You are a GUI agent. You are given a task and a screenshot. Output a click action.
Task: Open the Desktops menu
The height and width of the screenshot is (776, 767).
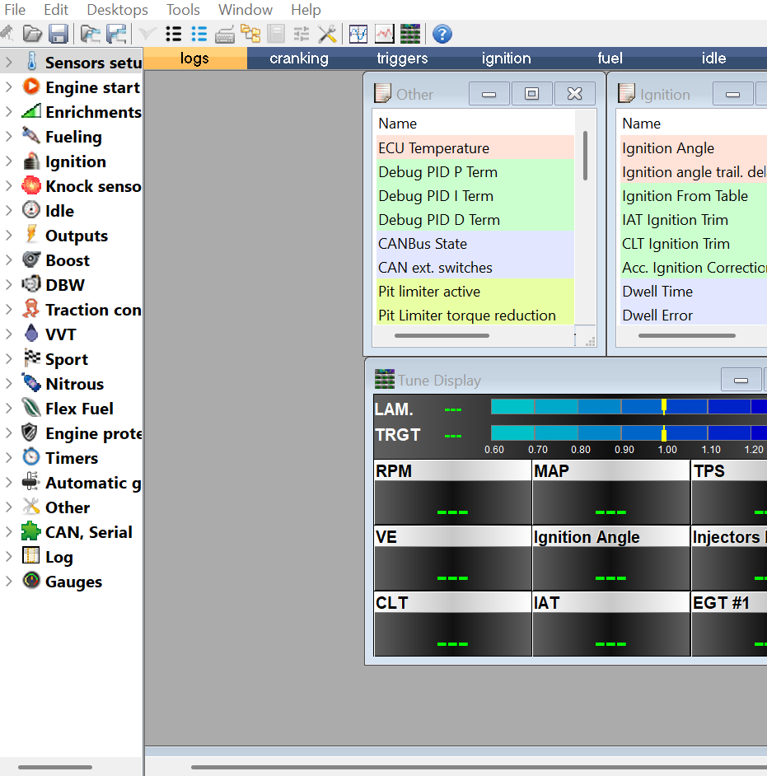(117, 9)
